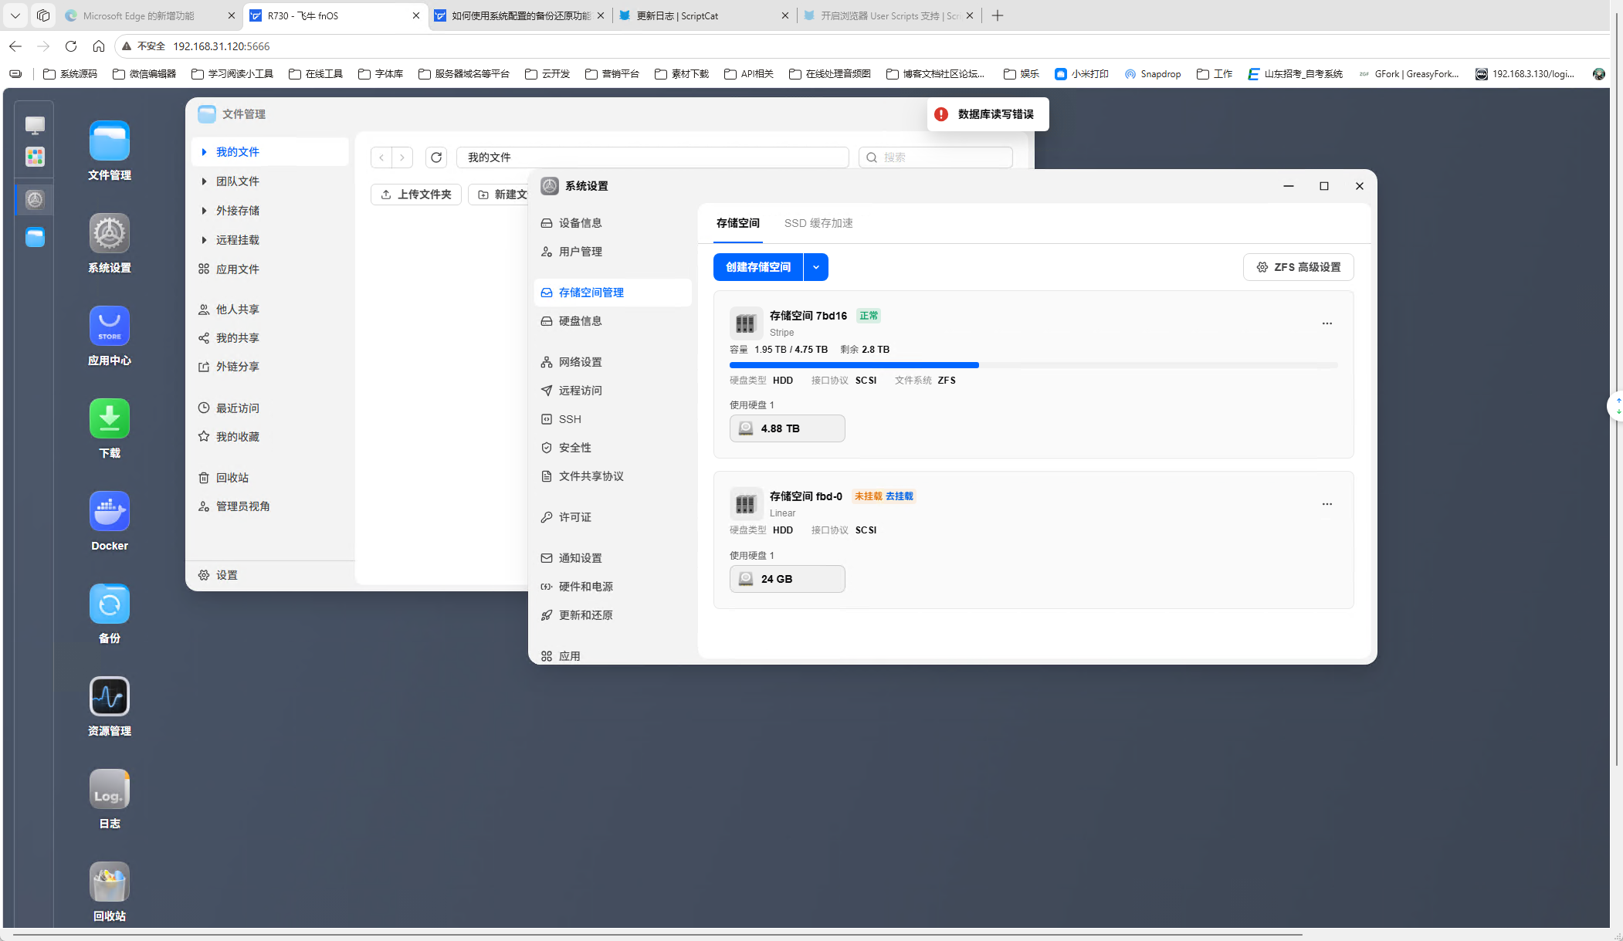
Task: Open more options for 存储空间 7bd16
Action: [x=1327, y=323]
